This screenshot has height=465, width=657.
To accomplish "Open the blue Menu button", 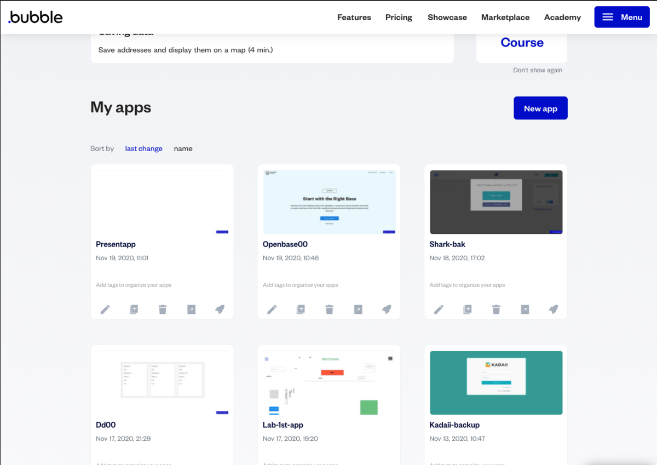I will coord(622,17).
